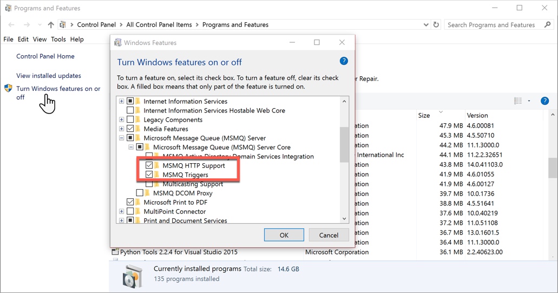Uncheck the MSMQ HTTP Support checkbox
Screen dimensions: 558x293
tap(149, 165)
